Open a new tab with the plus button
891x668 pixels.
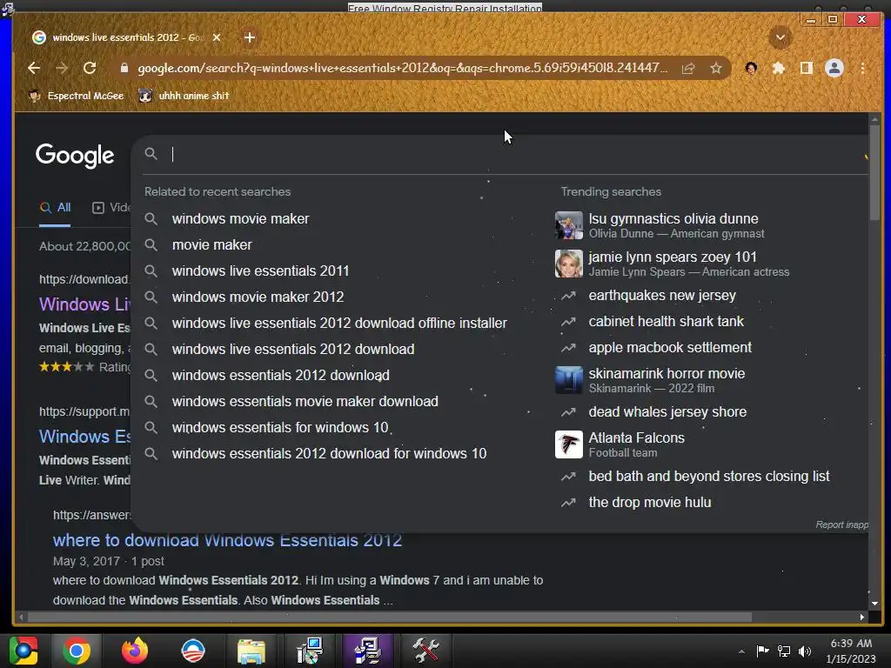[250, 37]
